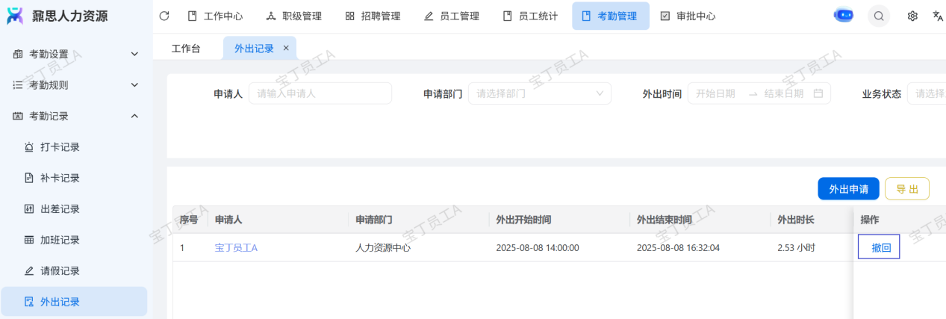Click the refresh icon in top bar
The height and width of the screenshot is (319, 946).
pos(164,16)
